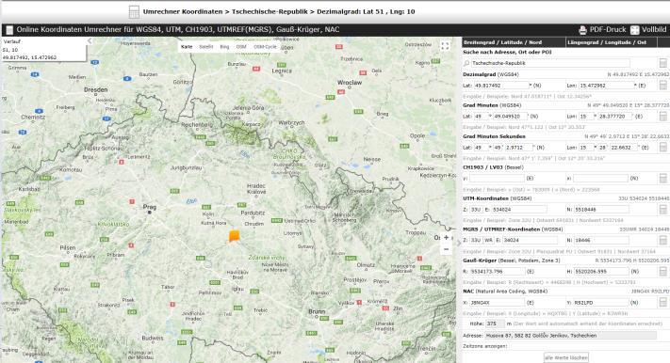
Task: Click the Adresse field Husova 87
Action: point(570,336)
